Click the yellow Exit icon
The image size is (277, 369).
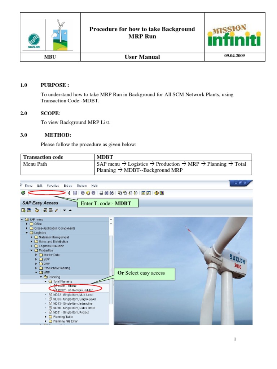click(x=88, y=193)
